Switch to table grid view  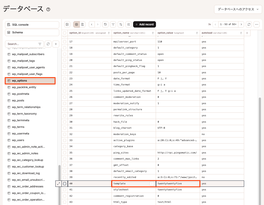(76, 25)
